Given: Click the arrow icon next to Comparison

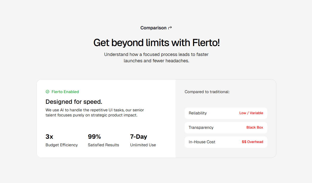Looking at the screenshot, I should click(x=170, y=28).
